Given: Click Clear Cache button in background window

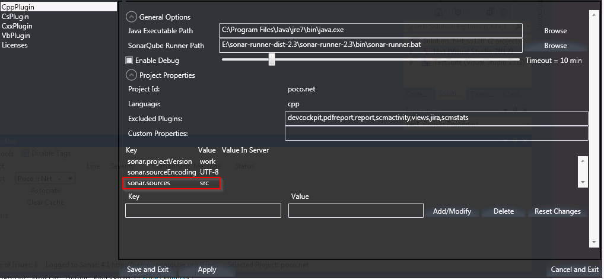Looking at the screenshot, I should (x=46, y=202).
